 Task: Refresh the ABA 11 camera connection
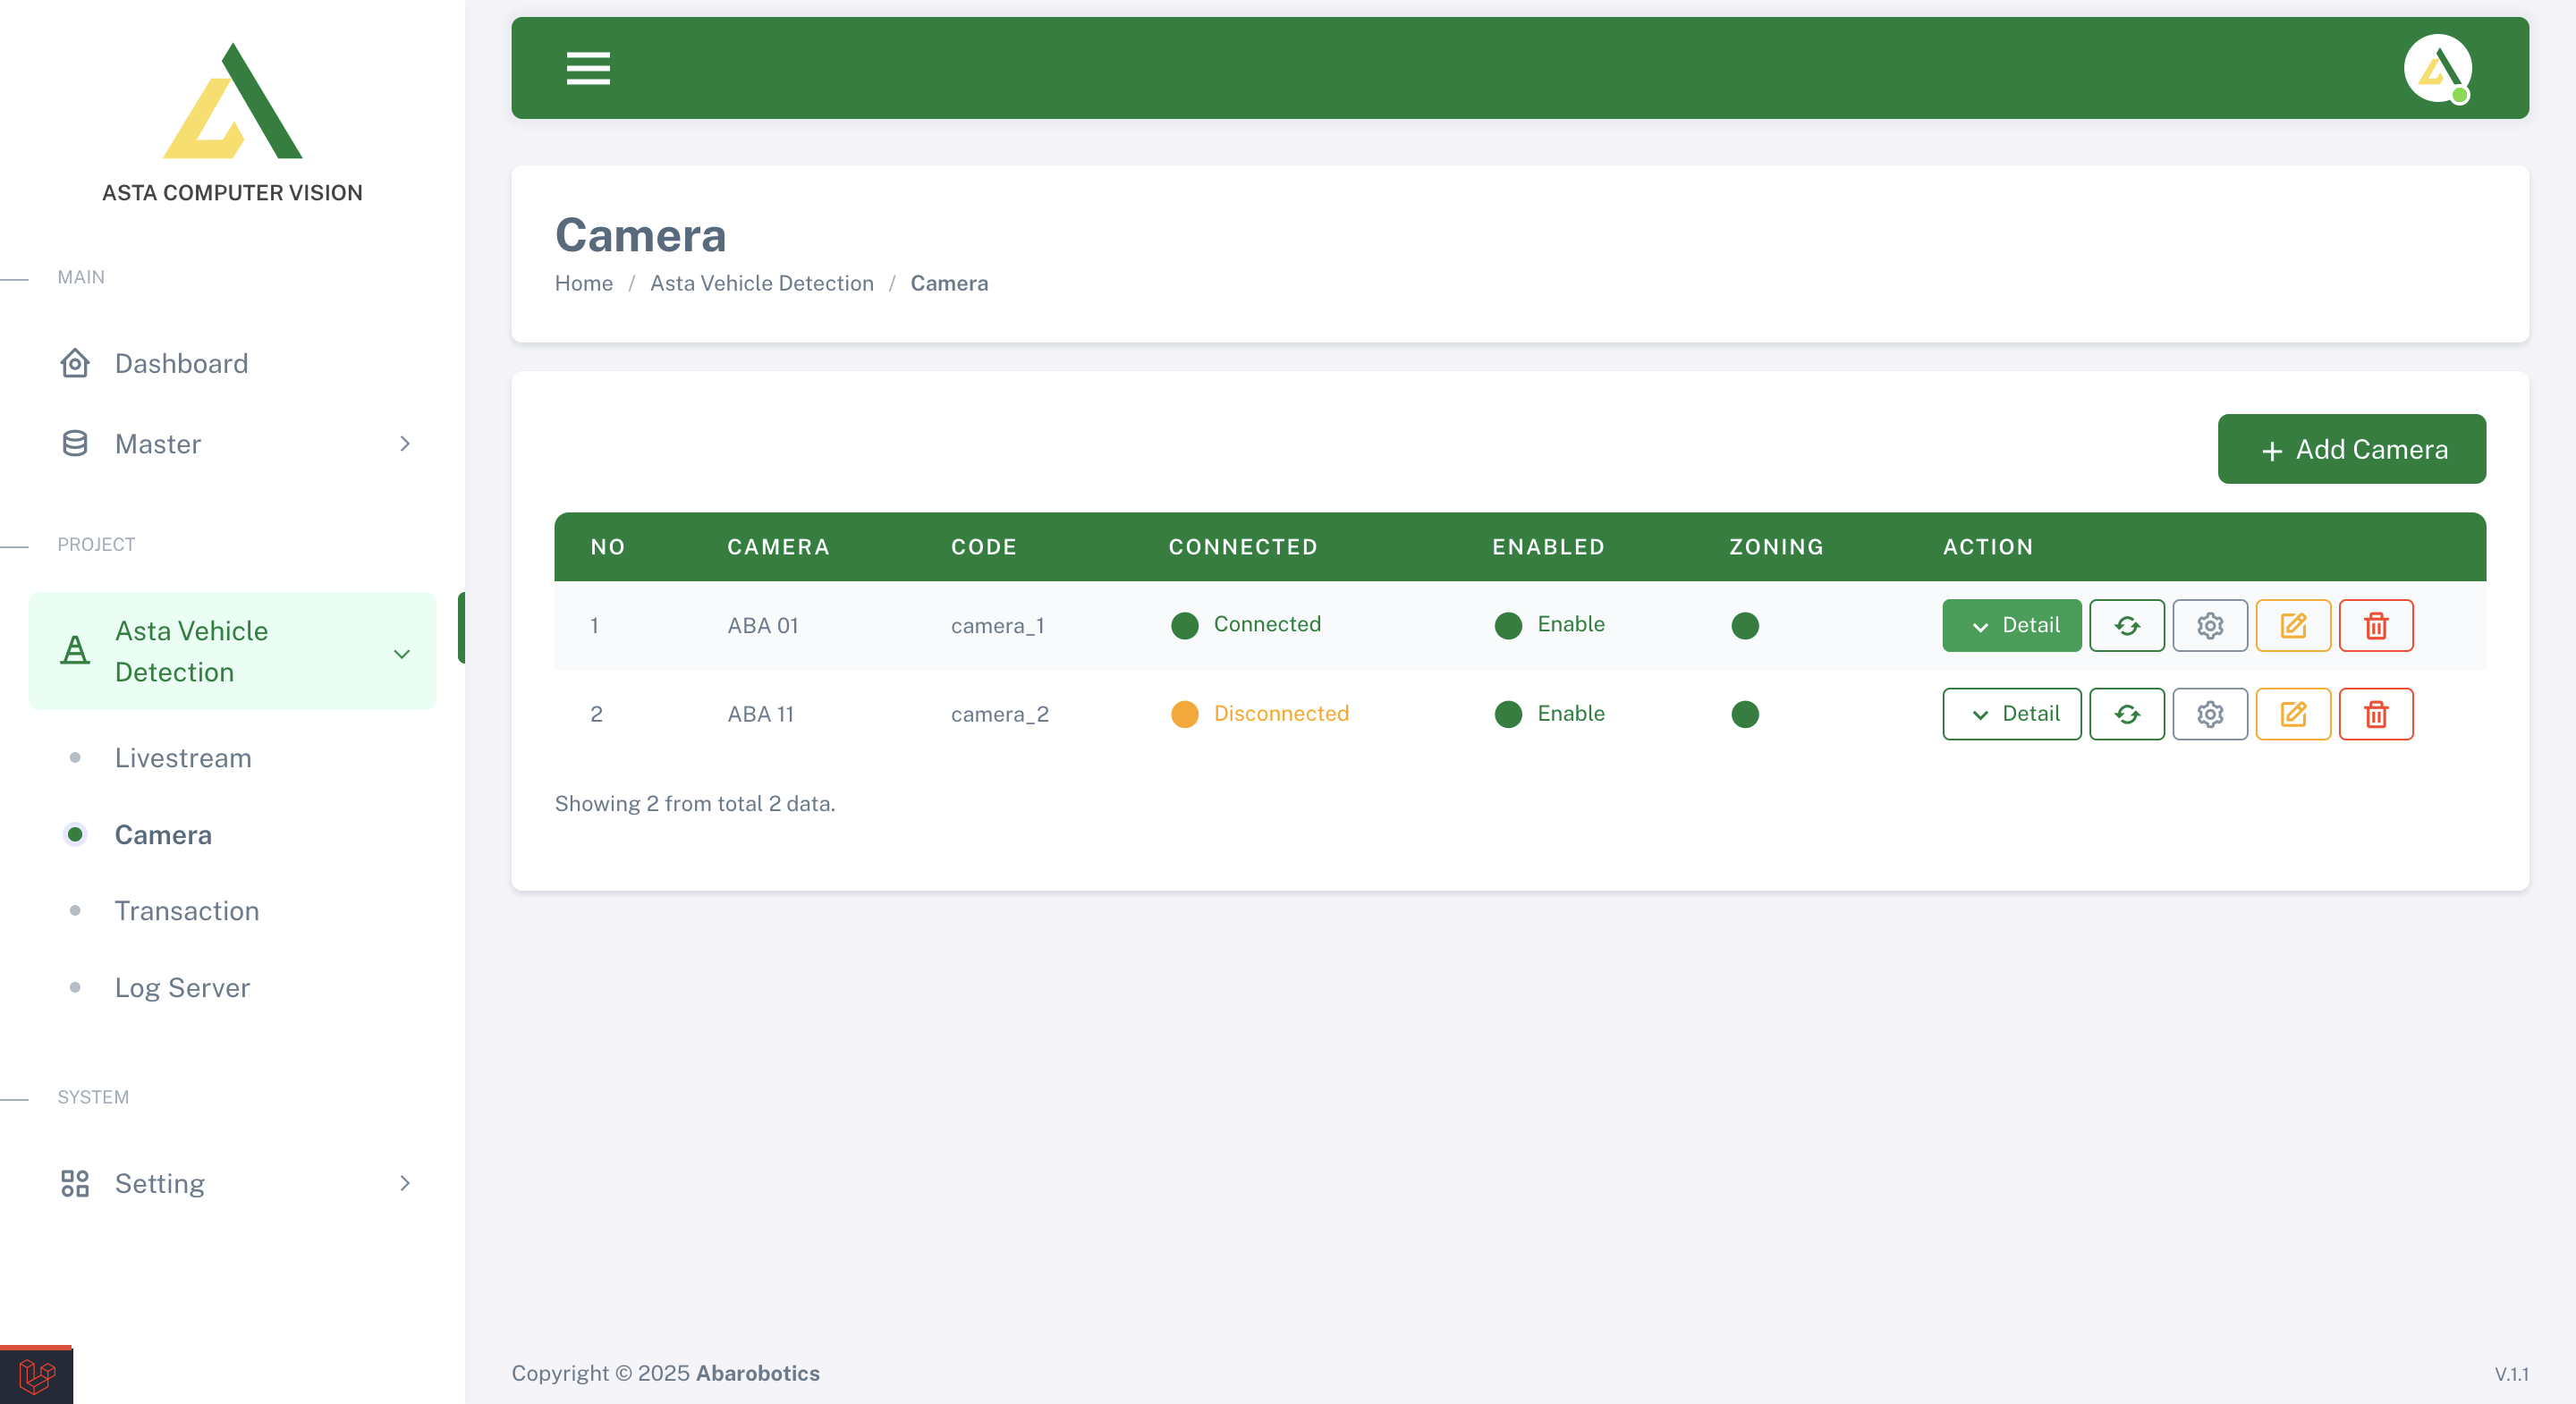[x=2127, y=714]
